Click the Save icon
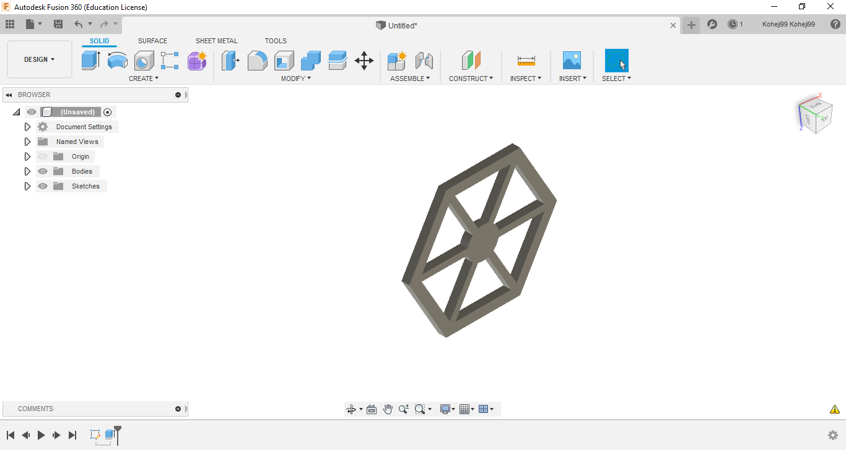The height and width of the screenshot is (450, 846). pyautogui.click(x=58, y=24)
